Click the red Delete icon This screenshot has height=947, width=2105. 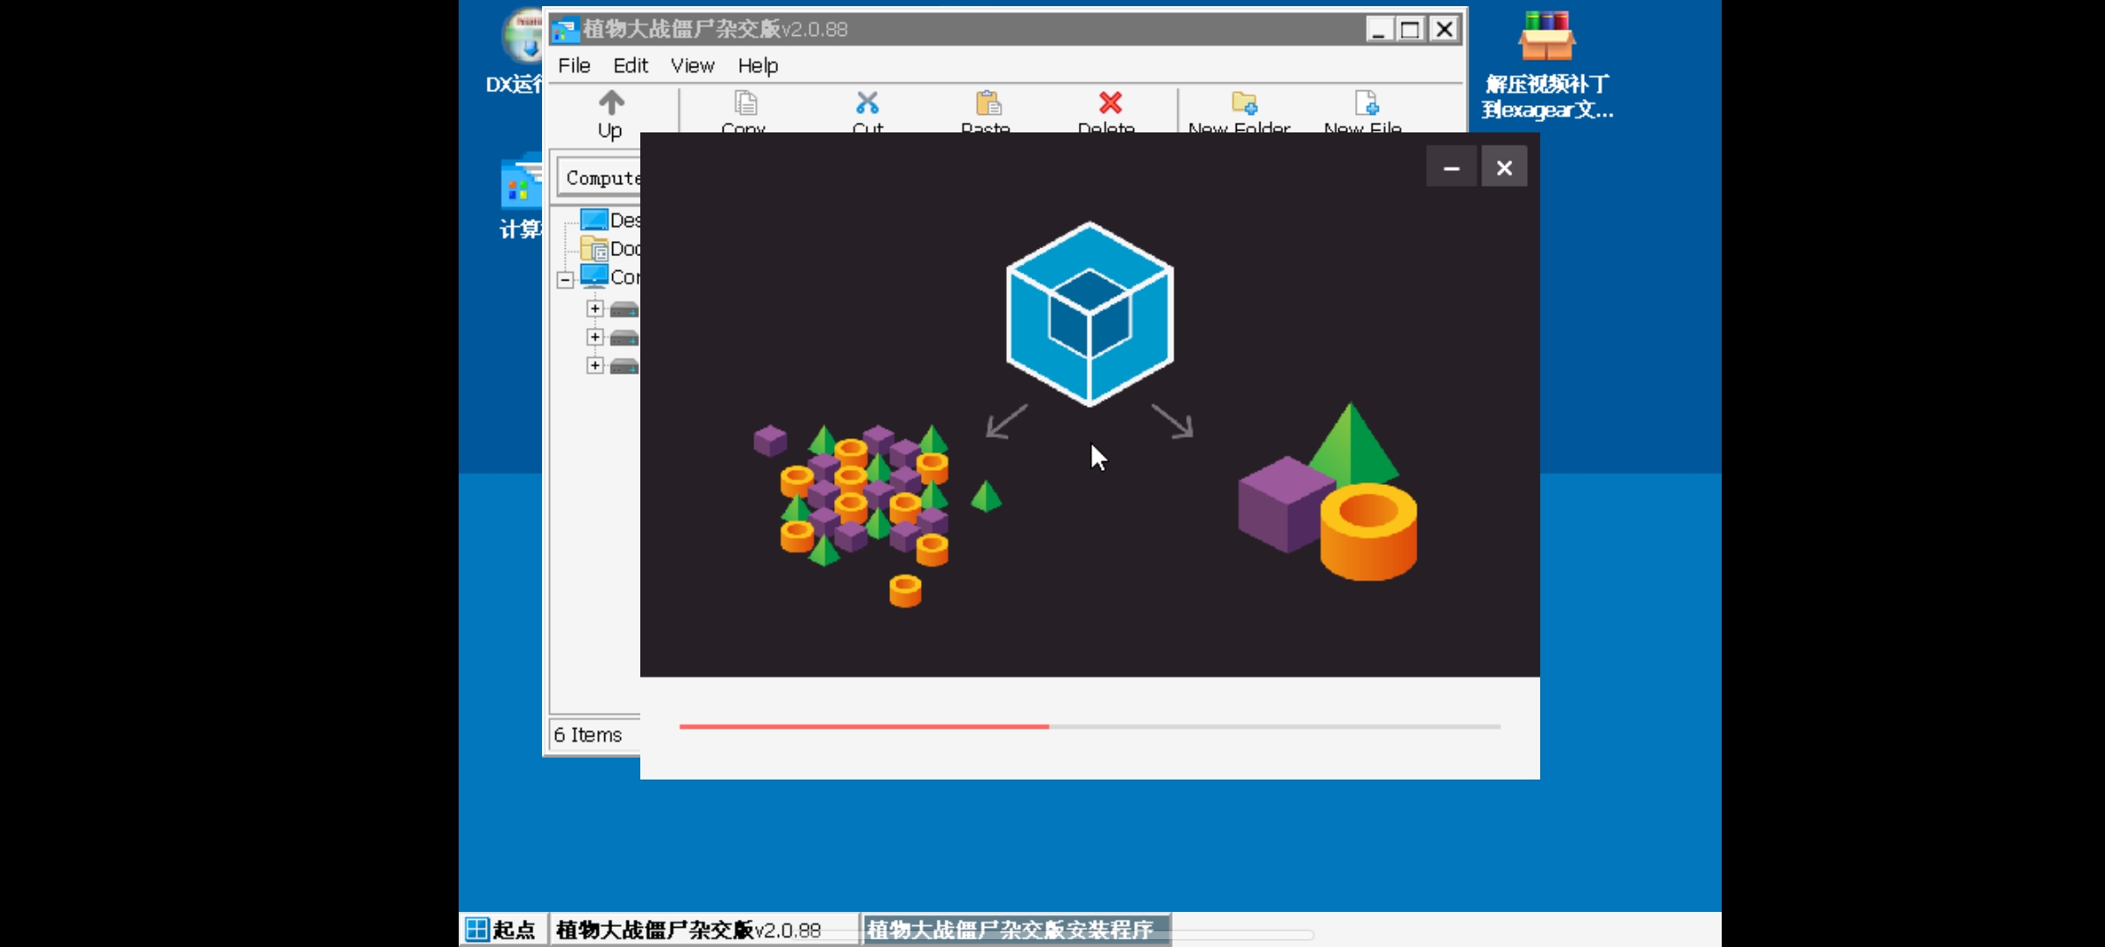click(1110, 103)
